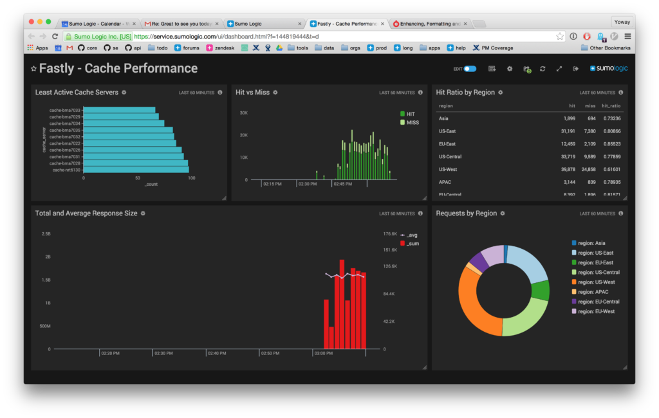
Task: Click the browser reload button
Action: click(x=55, y=37)
